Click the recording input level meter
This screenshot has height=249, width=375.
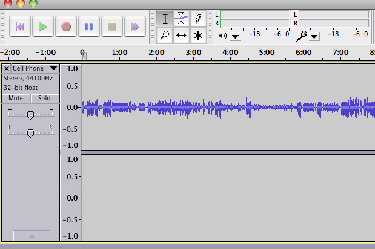pos(333,19)
